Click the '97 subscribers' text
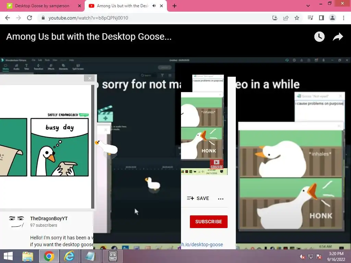The width and height of the screenshot is (351, 263). pos(44,225)
